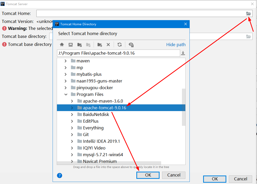The image size is (257, 184).
Task: Click the Show Hidden Files toolbar icon
Action: click(131, 45)
